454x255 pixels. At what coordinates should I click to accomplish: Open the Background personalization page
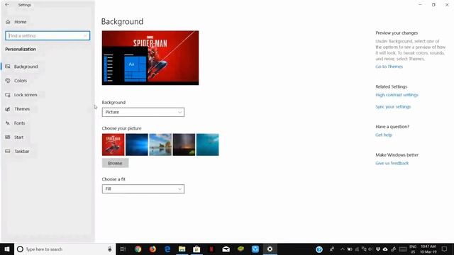[x=26, y=67]
